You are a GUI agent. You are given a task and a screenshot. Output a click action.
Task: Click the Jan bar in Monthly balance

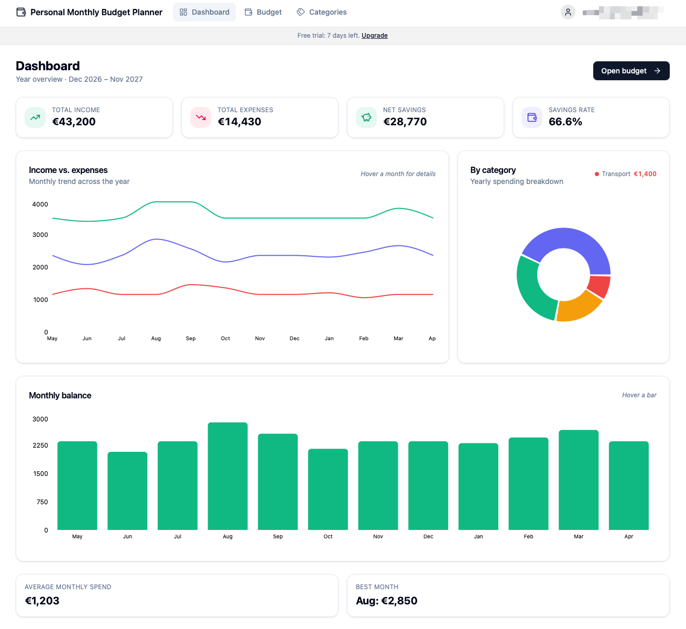tap(478, 486)
